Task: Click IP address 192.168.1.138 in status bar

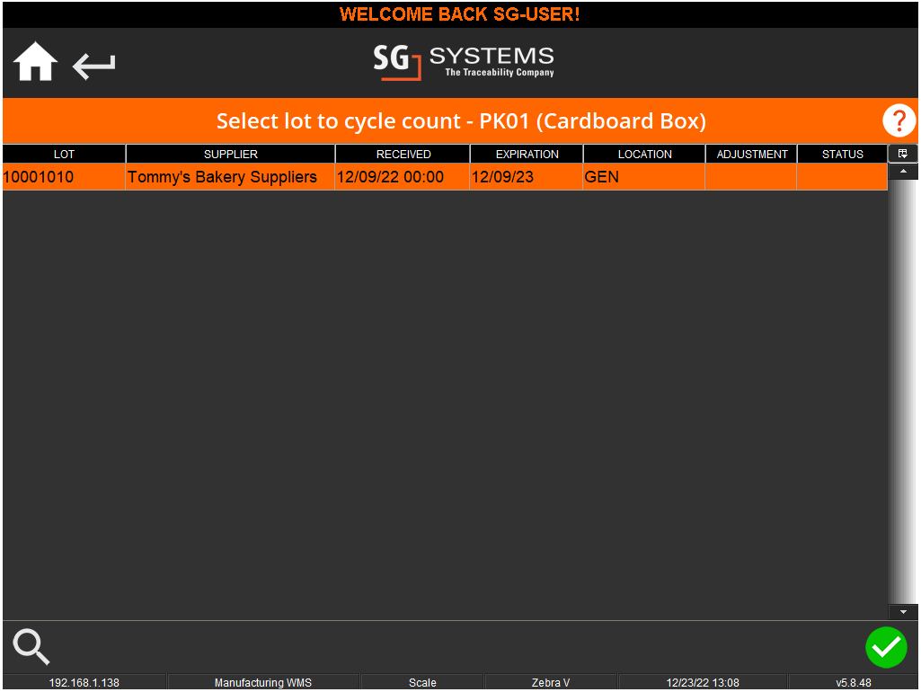Action: (x=84, y=683)
